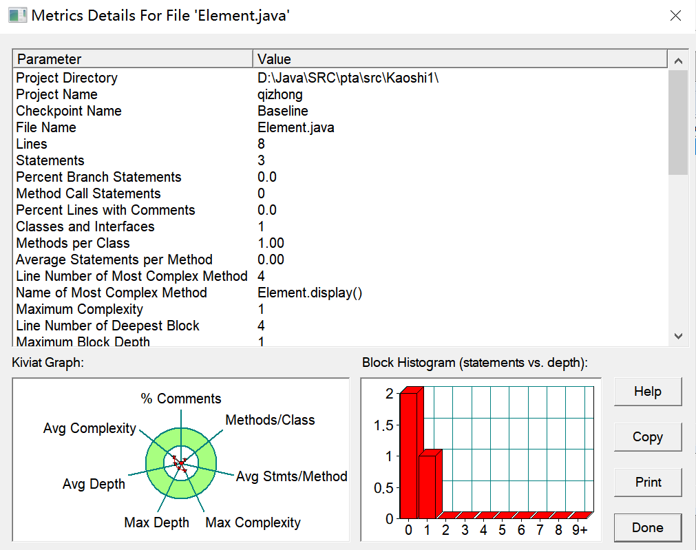Screen dimensions: 696x550
Task: Click the qizhong project name value
Action: tap(280, 94)
